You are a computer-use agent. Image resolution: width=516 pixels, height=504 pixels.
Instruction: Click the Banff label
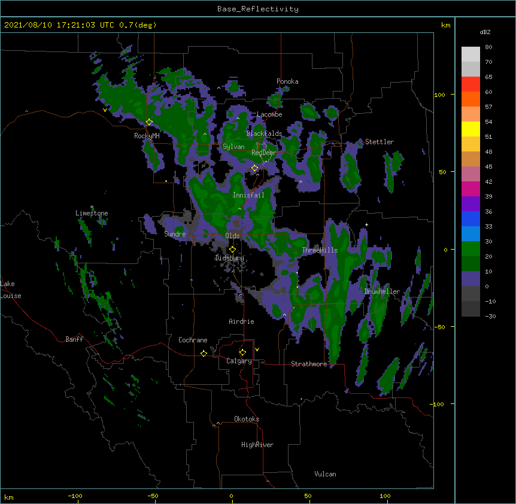(74, 339)
